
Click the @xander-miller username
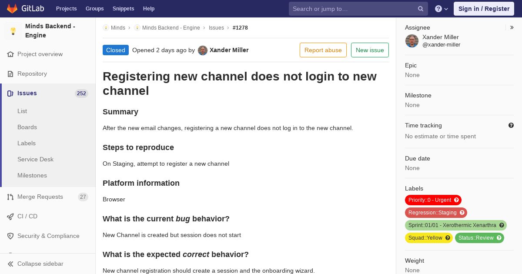(x=441, y=45)
